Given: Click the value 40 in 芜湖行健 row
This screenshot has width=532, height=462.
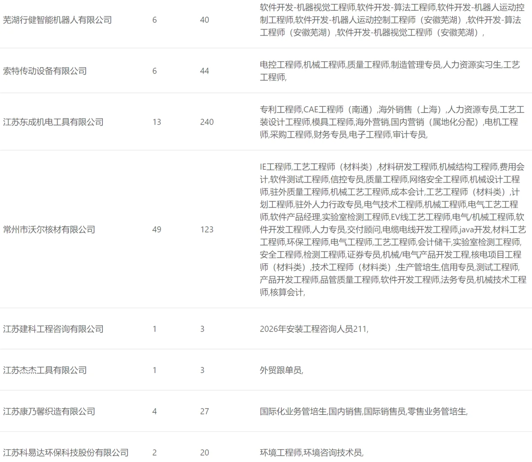Looking at the screenshot, I should [205, 20].
